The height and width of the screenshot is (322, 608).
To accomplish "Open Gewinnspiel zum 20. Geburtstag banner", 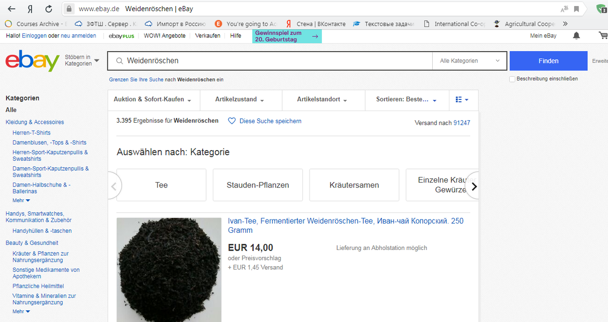I will 287,36.
